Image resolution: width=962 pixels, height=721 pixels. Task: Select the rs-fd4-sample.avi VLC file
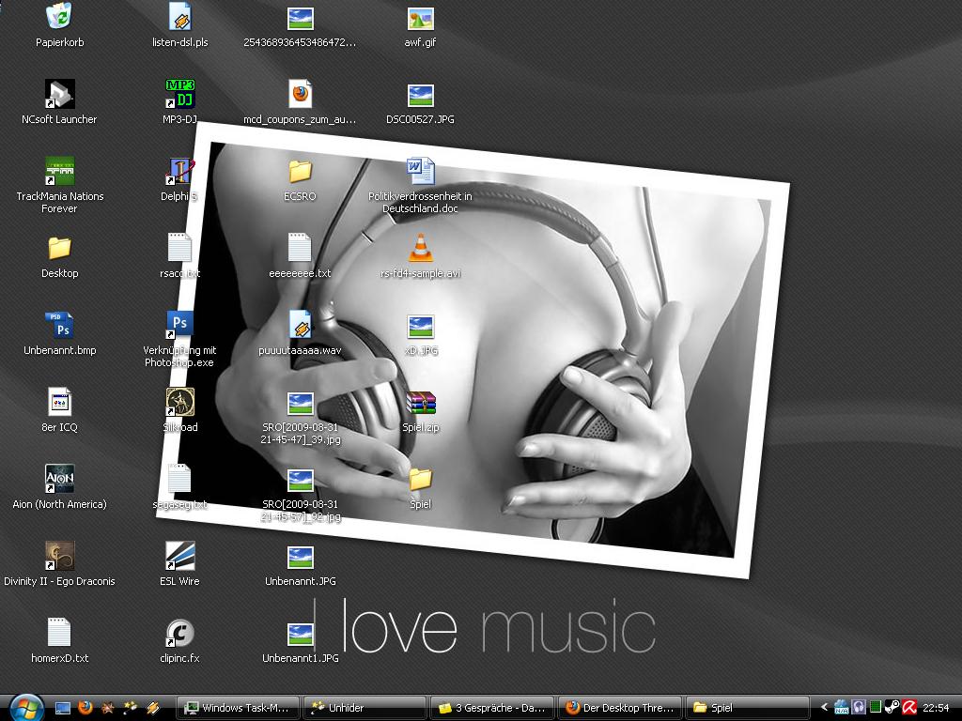pyautogui.click(x=420, y=249)
